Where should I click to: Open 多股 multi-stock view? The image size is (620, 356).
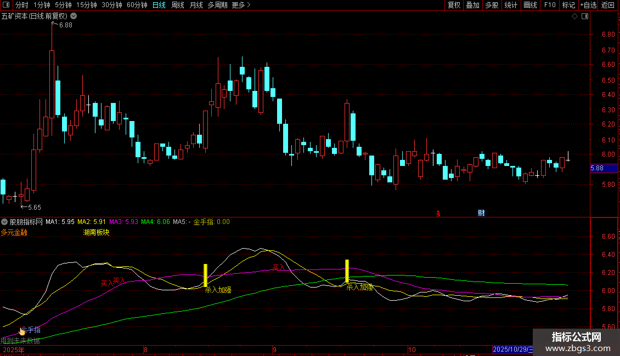point(492,5)
